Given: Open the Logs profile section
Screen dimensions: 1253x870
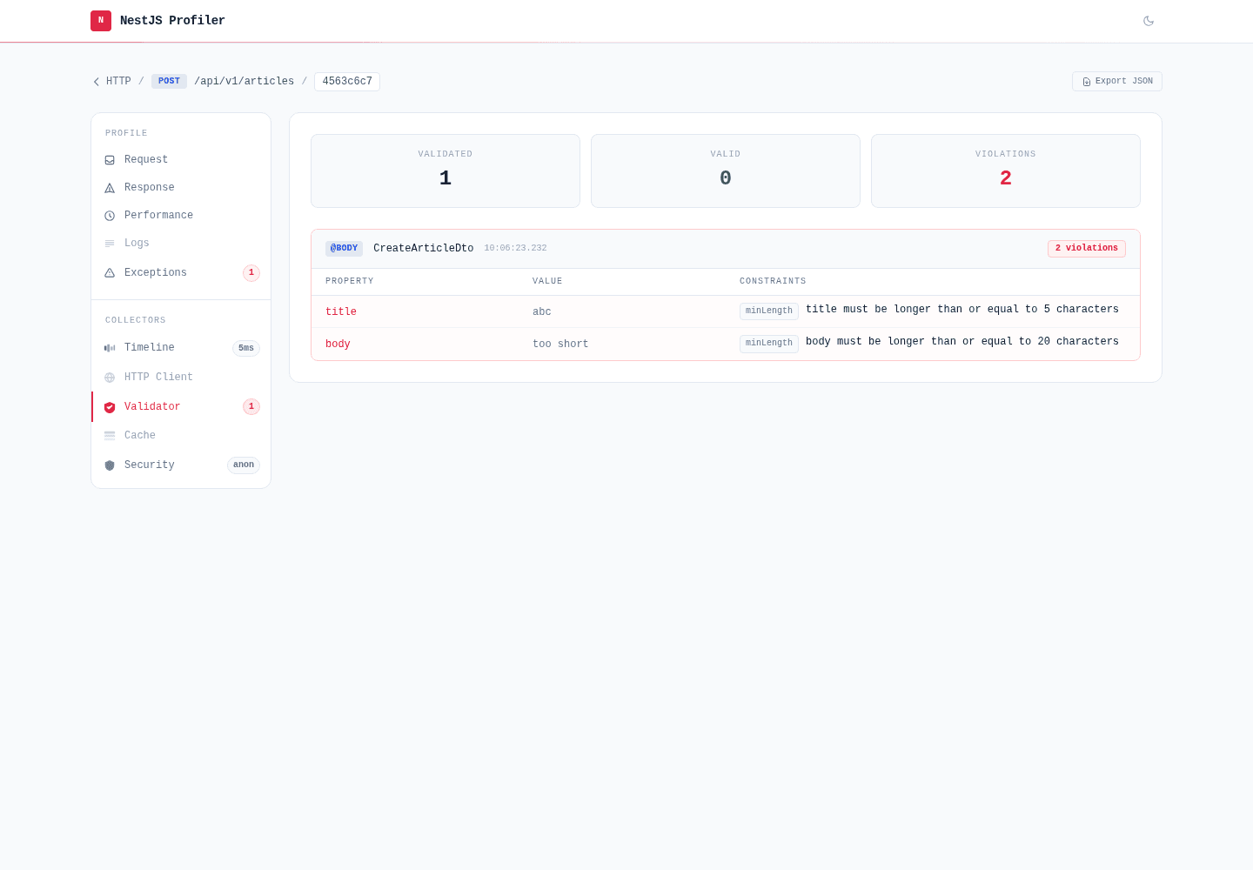Looking at the screenshot, I should click(x=181, y=244).
